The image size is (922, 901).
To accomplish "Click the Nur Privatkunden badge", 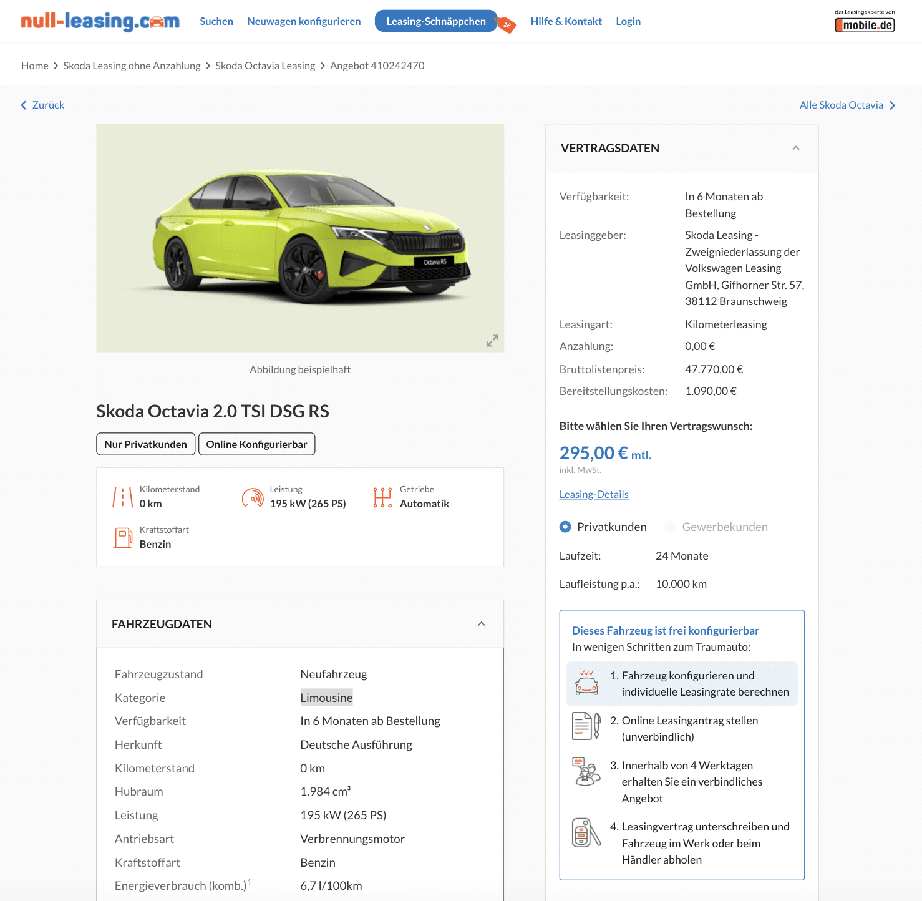I will (x=146, y=444).
